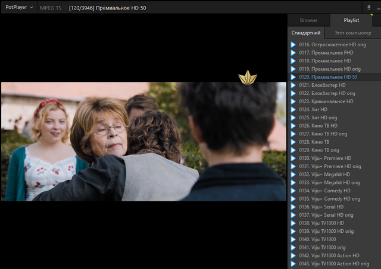Click play icon beside 0126. Кино ТВ HD
This screenshot has height=269, width=381.
pyautogui.click(x=293, y=126)
